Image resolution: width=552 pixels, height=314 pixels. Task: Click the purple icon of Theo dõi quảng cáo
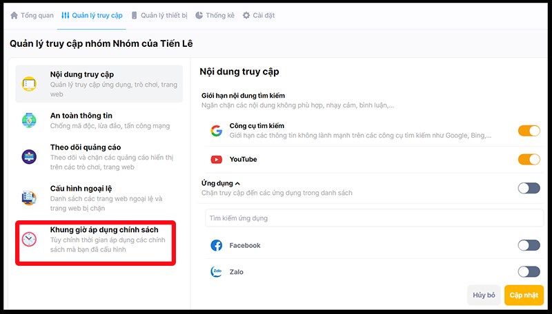click(29, 156)
